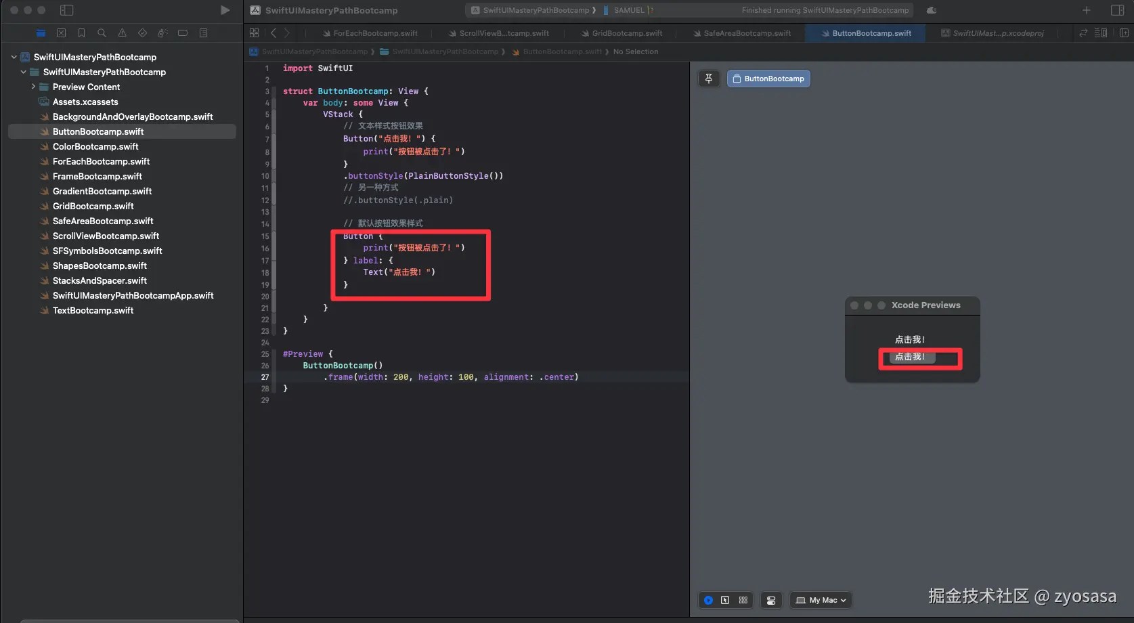Open the Test navigator diamond icon

[142, 33]
